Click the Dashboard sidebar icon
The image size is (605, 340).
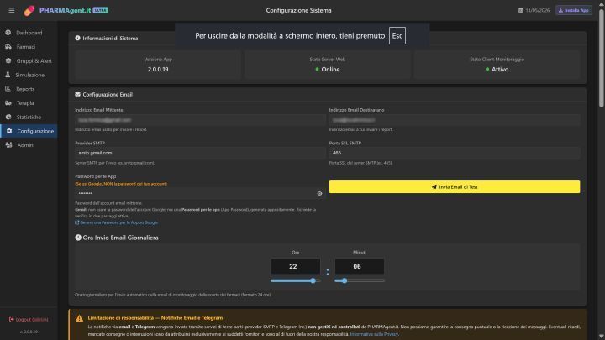tap(8, 33)
